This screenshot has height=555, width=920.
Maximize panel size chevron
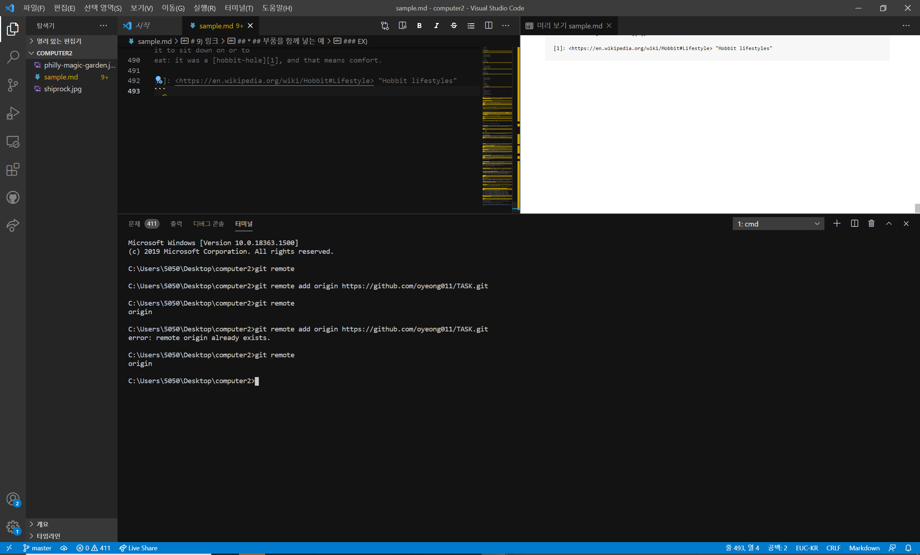tap(889, 224)
